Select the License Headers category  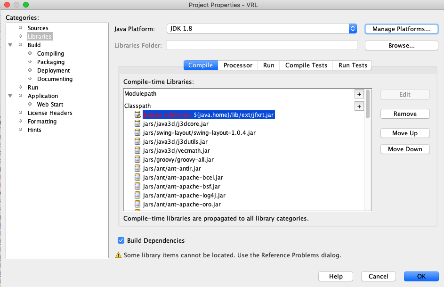[x=50, y=113]
